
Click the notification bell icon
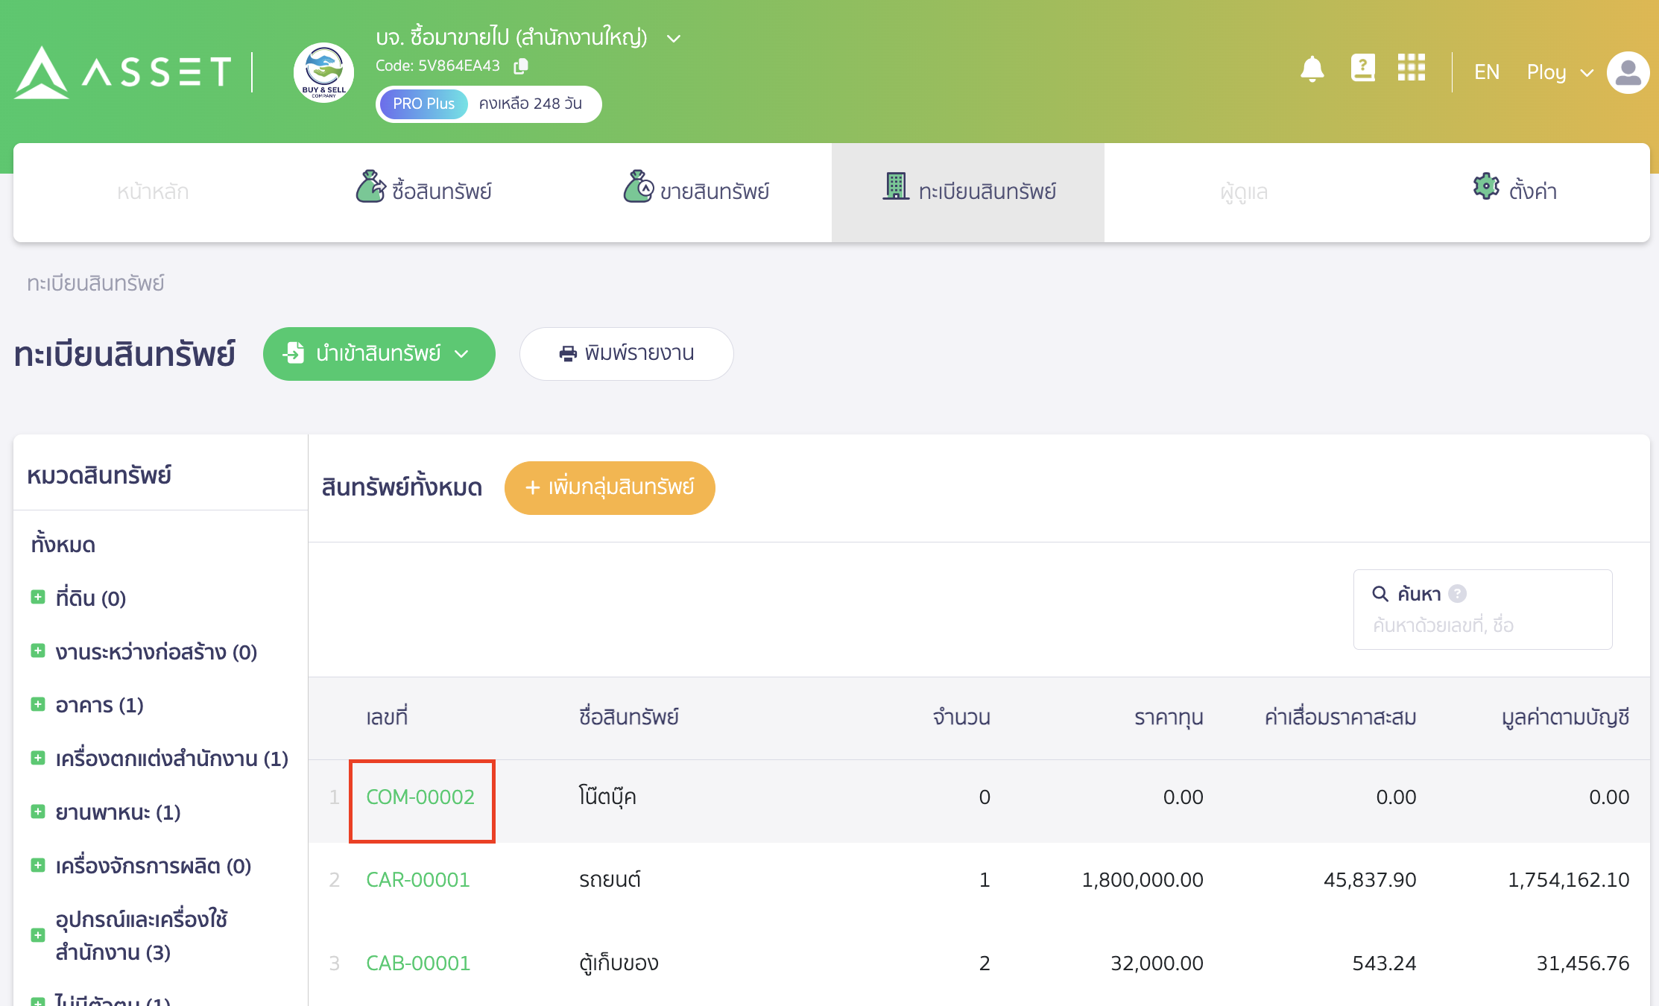tap(1312, 70)
